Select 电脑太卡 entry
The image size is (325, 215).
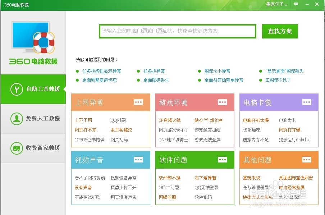(x=287, y=120)
